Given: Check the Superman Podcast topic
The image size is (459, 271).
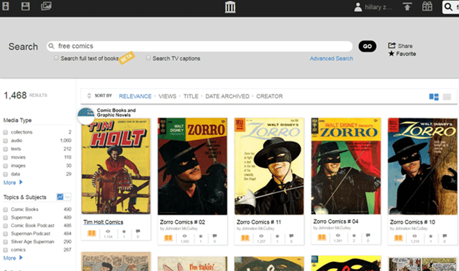Looking at the screenshot, I should [6, 234].
